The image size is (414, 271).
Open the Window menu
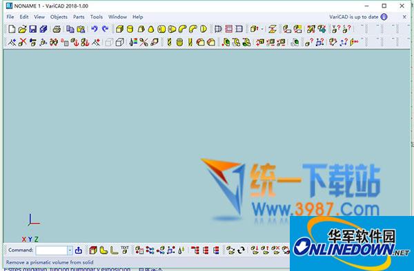pos(117,17)
